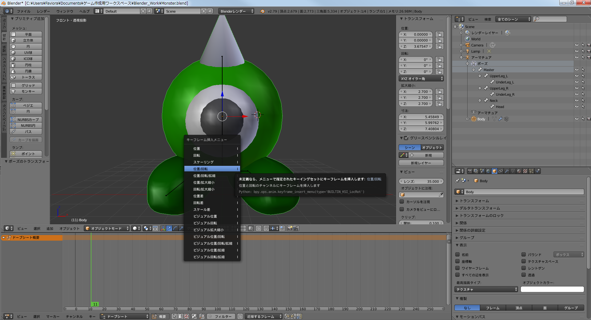Open the Constraints properties tab (chain icon)
The height and width of the screenshot is (320, 591).
point(501,171)
